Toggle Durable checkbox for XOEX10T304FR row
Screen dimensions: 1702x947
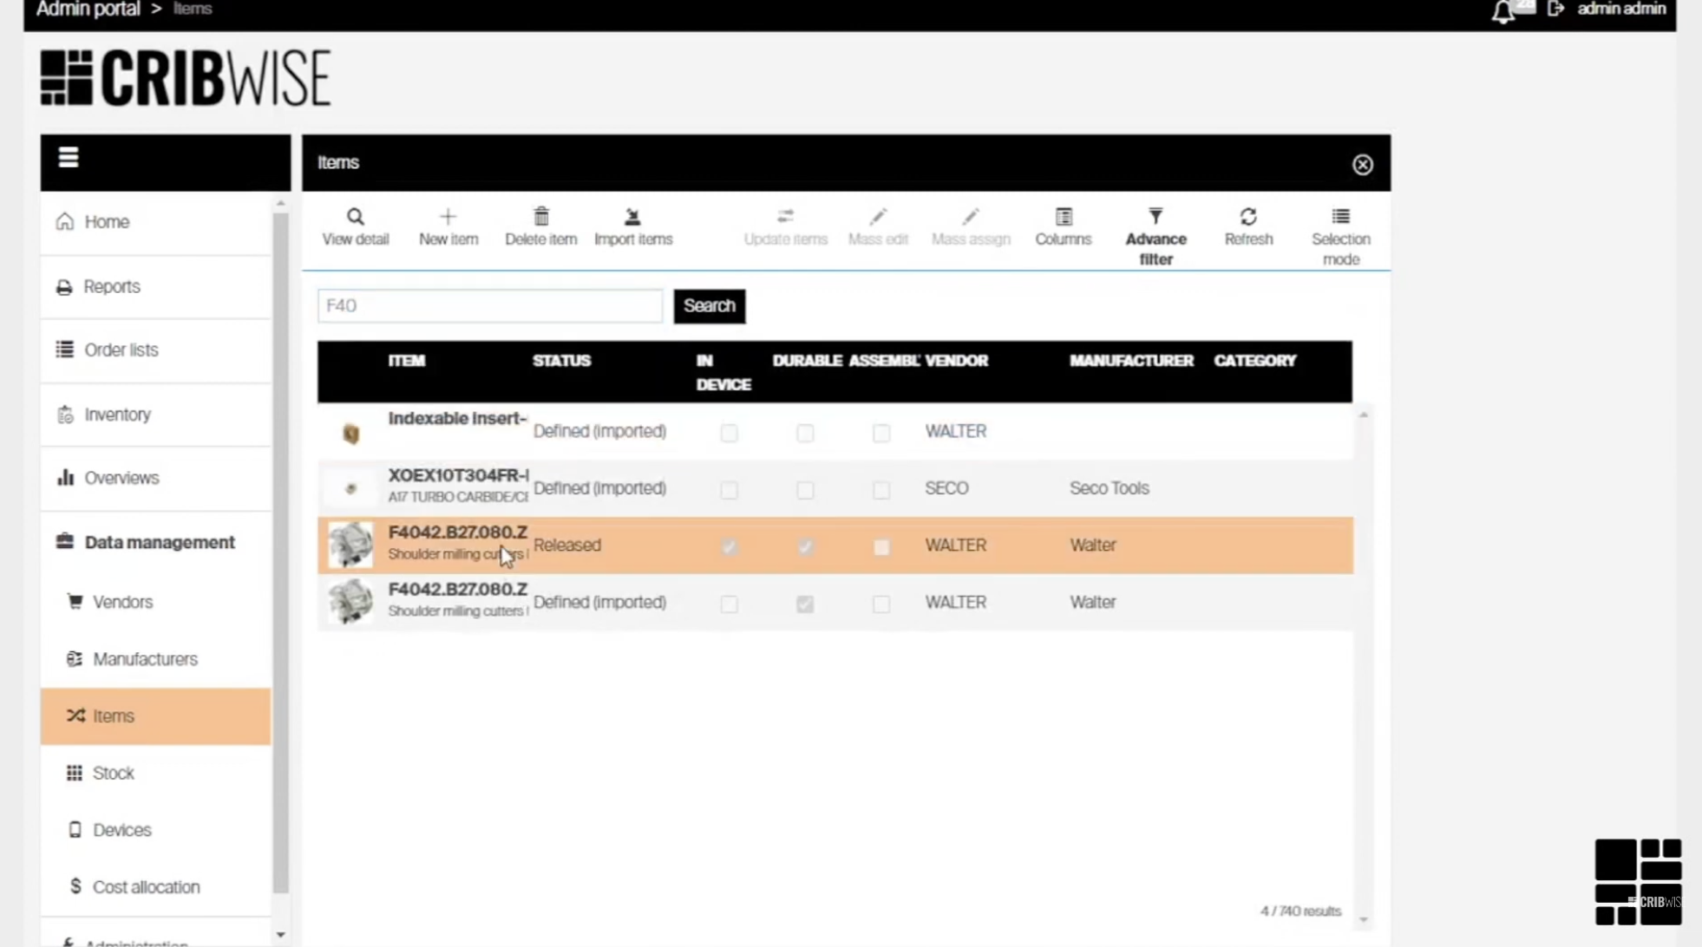[x=805, y=490]
